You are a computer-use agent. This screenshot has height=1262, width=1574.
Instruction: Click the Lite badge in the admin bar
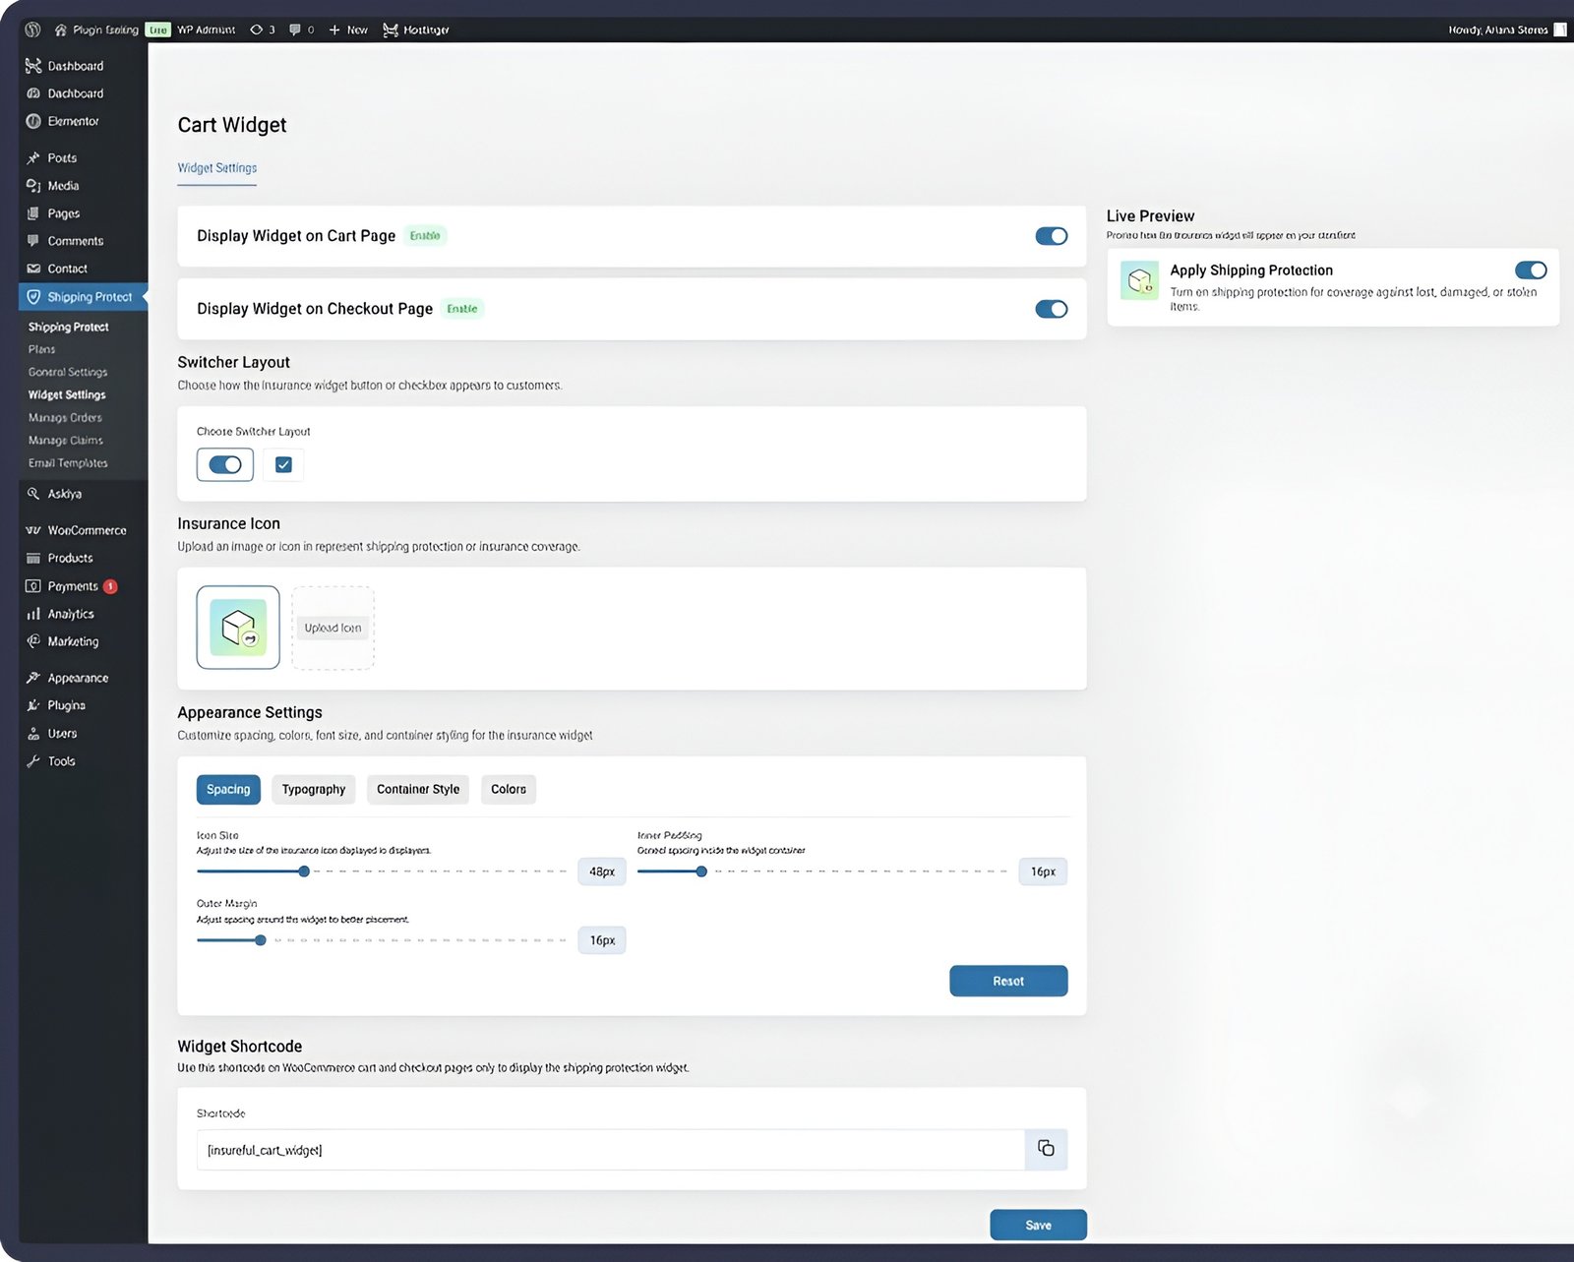point(158,30)
